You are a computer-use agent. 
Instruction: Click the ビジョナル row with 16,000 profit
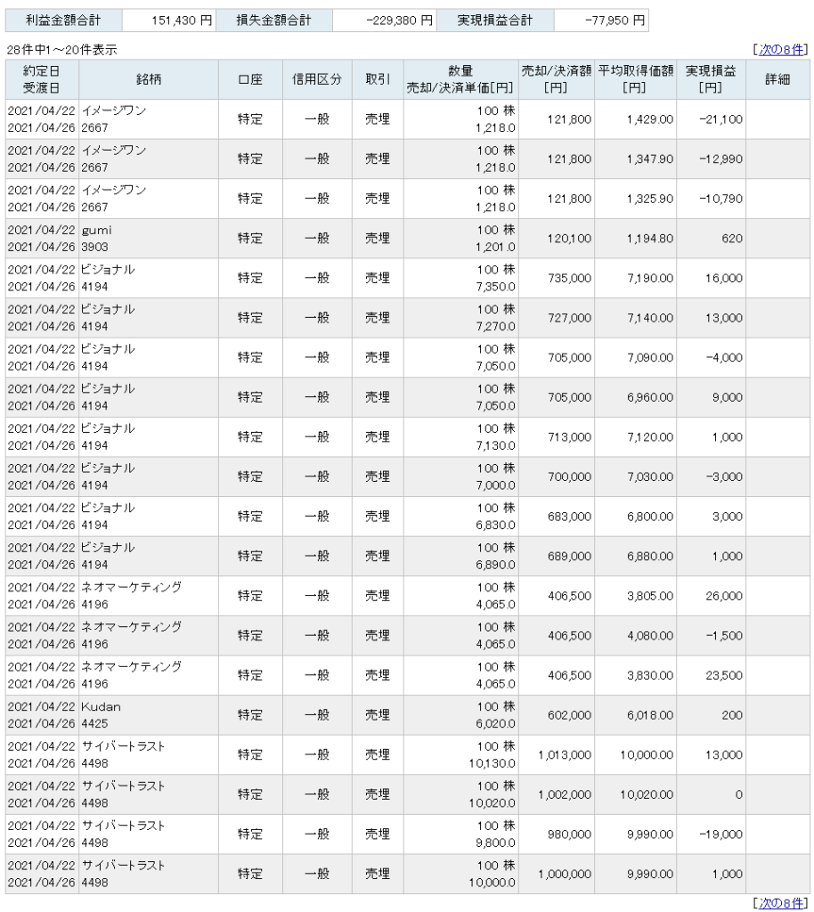point(406,278)
